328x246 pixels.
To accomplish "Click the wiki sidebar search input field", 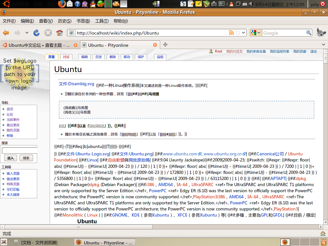I will point(20,151).
